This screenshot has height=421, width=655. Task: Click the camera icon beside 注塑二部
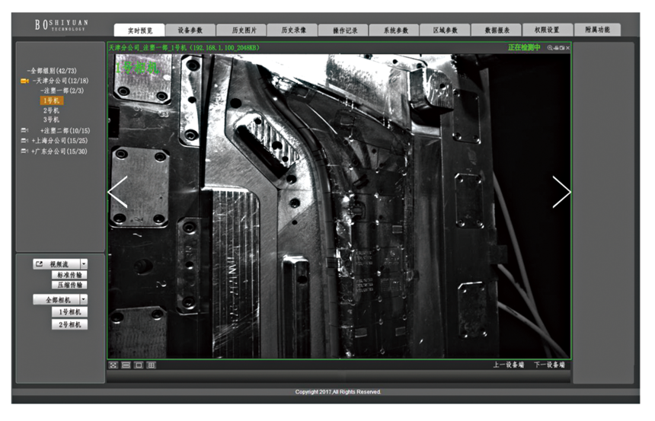(24, 131)
